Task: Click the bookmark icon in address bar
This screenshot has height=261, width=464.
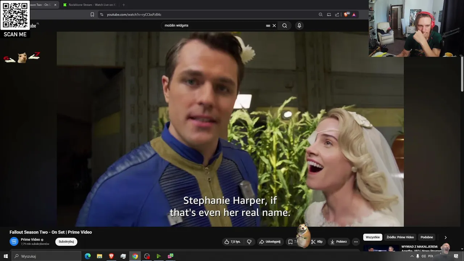Action: click(x=92, y=14)
